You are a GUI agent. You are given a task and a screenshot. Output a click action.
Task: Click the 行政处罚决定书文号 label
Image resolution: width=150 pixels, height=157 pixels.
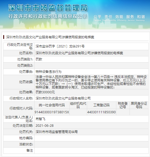click(20, 46)
